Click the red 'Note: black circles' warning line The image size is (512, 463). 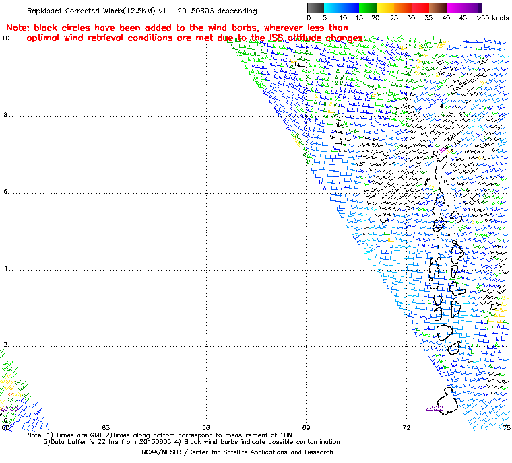pyautogui.click(x=177, y=28)
